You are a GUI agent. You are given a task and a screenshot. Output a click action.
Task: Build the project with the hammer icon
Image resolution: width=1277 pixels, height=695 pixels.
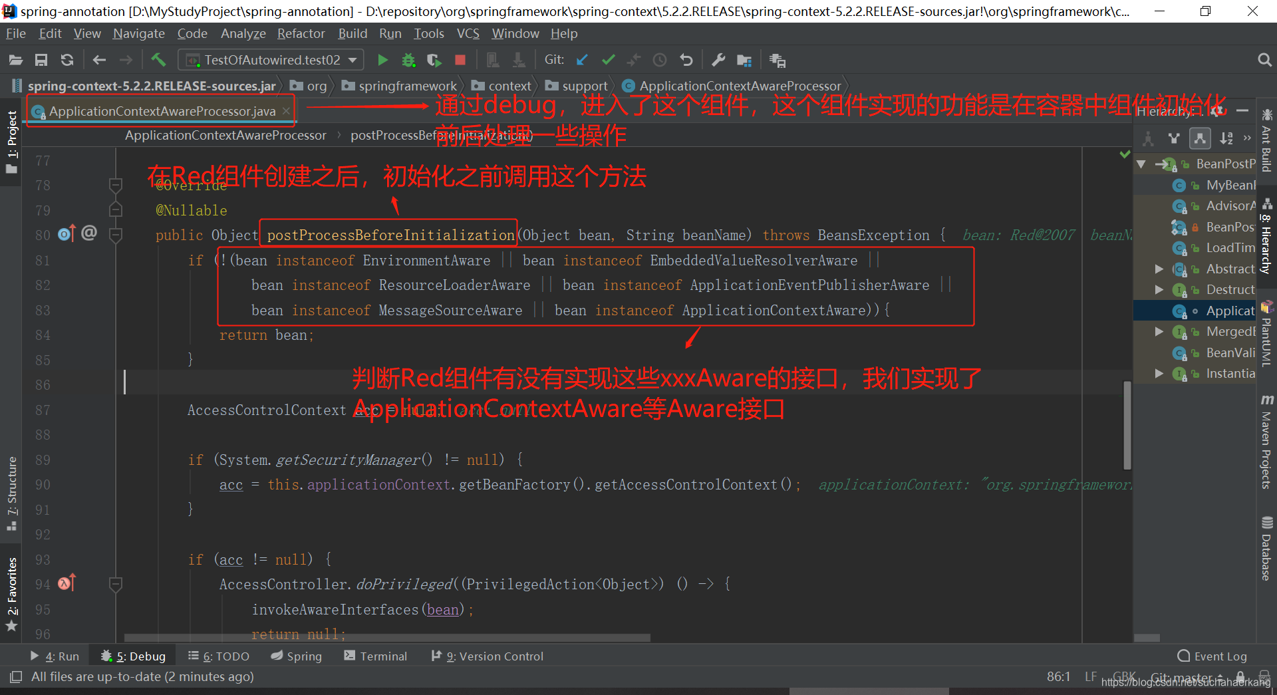click(158, 60)
